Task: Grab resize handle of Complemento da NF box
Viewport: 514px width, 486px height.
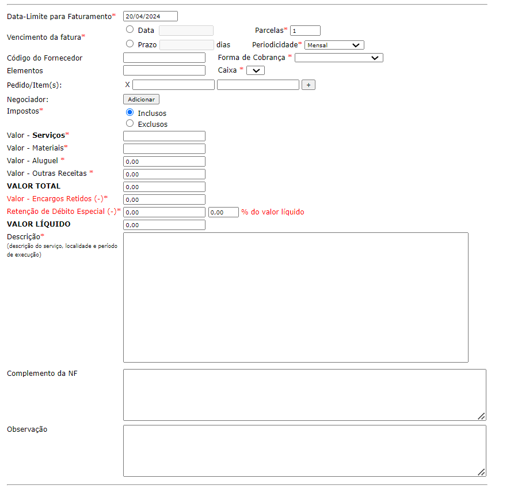Action: (x=481, y=416)
